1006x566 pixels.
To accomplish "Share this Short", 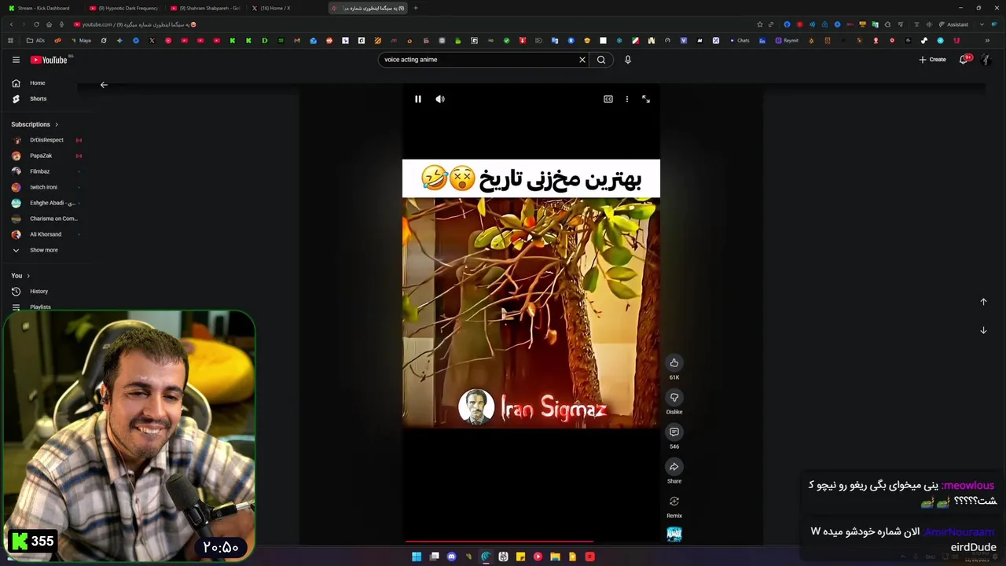I will click(674, 466).
